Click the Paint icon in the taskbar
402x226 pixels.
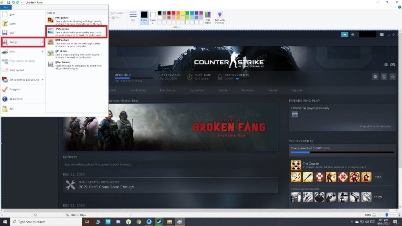point(179,222)
